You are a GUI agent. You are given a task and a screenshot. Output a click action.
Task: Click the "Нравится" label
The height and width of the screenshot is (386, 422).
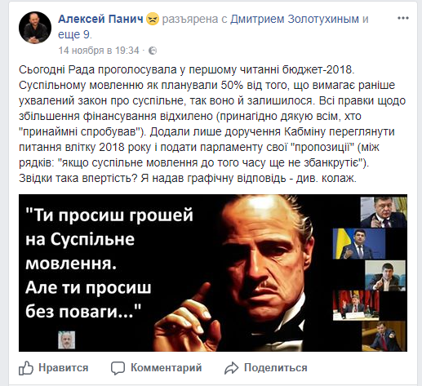[64, 368]
